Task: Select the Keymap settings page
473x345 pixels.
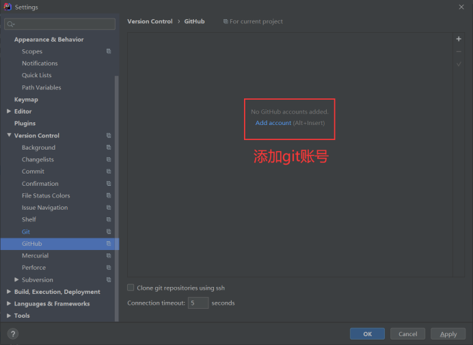Action: coord(26,100)
